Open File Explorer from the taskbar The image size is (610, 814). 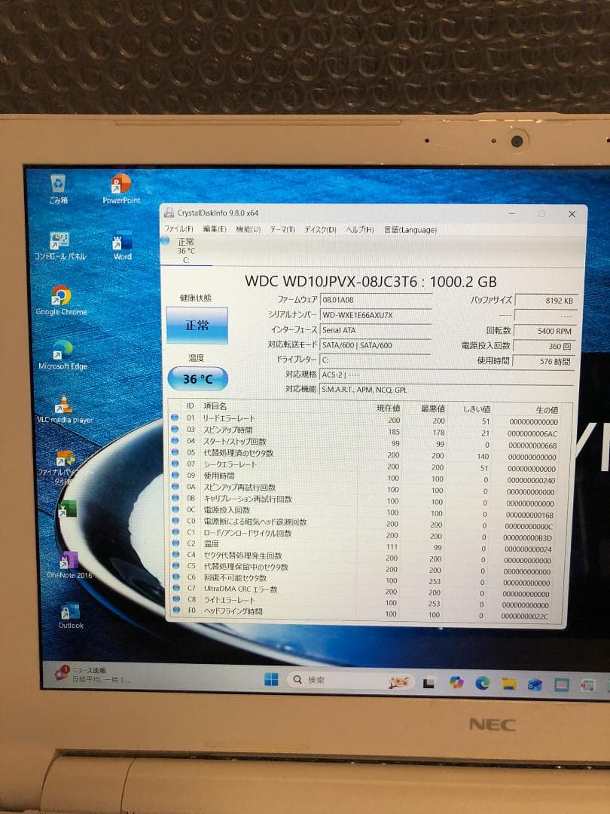pyautogui.click(x=509, y=684)
